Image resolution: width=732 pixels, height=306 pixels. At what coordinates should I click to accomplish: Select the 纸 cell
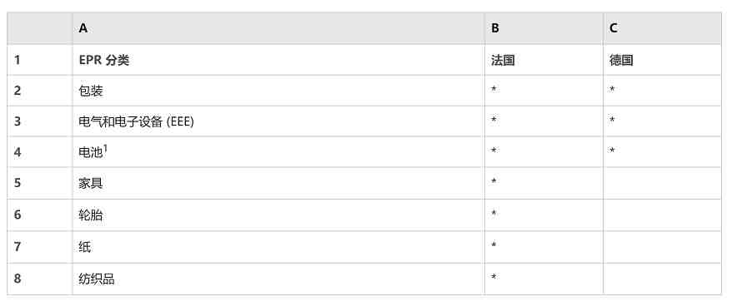278,247
